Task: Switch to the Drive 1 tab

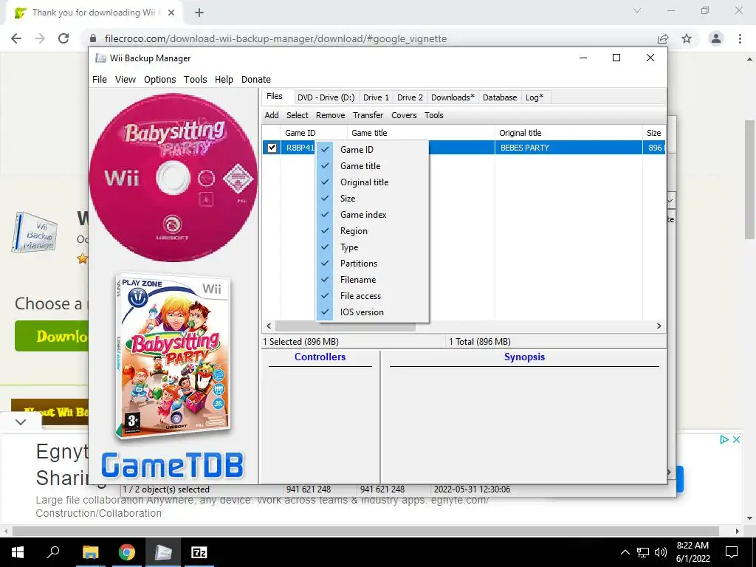Action: pos(376,97)
